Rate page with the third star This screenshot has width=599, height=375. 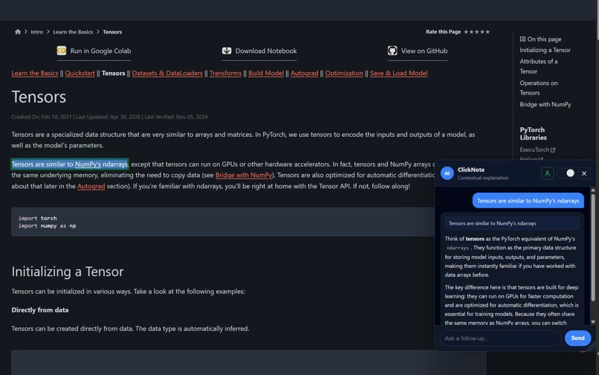(477, 32)
